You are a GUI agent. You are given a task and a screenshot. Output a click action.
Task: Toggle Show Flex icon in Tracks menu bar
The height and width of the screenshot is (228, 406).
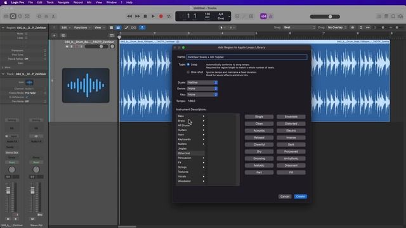(134, 27)
